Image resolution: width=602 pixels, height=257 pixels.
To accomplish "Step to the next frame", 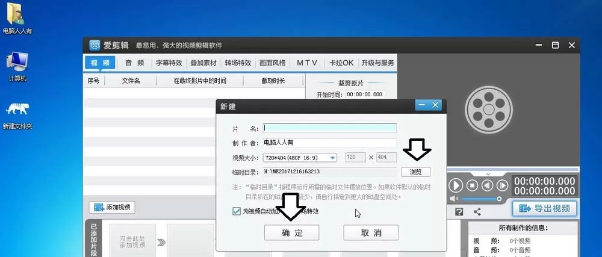I will (502, 185).
